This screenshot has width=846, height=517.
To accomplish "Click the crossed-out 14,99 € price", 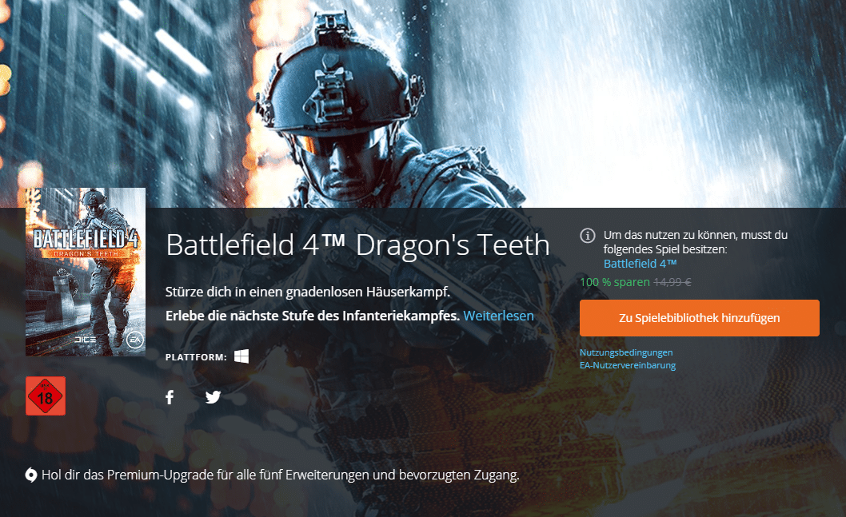I will point(672,282).
